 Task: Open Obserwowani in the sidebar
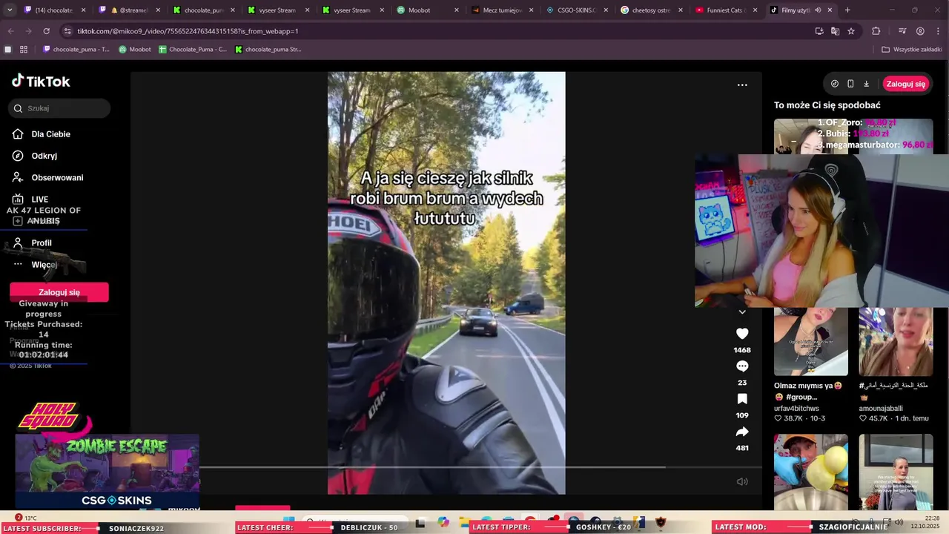[x=57, y=177]
